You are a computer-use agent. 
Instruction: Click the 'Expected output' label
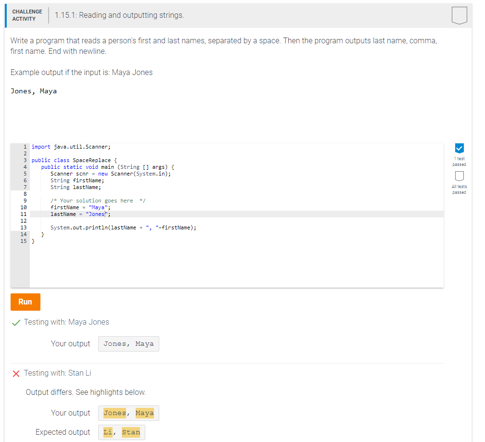63,432
